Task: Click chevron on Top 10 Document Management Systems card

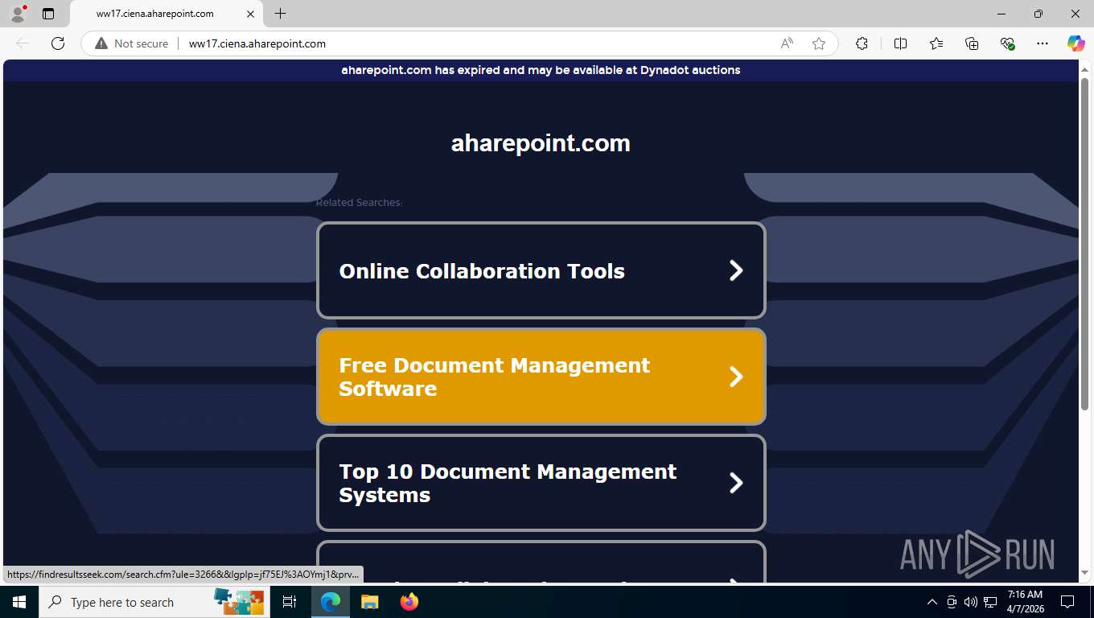Action: [x=736, y=483]
